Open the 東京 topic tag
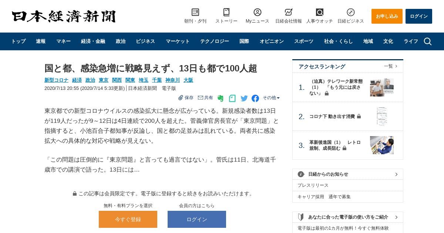Viewport: 444px width, 233px height. [x=104, y=80]
